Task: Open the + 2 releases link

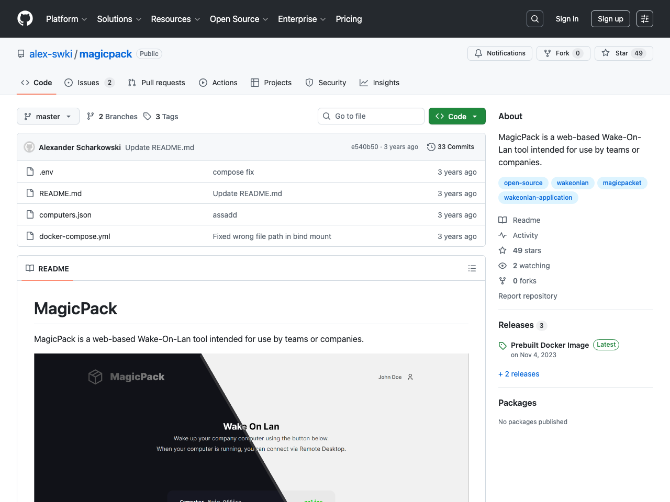Action: point(519,374)
